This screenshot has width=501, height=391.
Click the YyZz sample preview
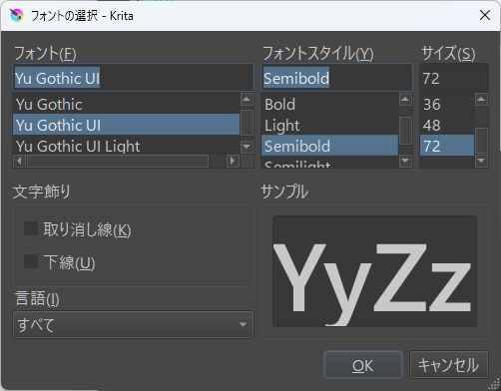pyautogui.click(x=374, y=271)
